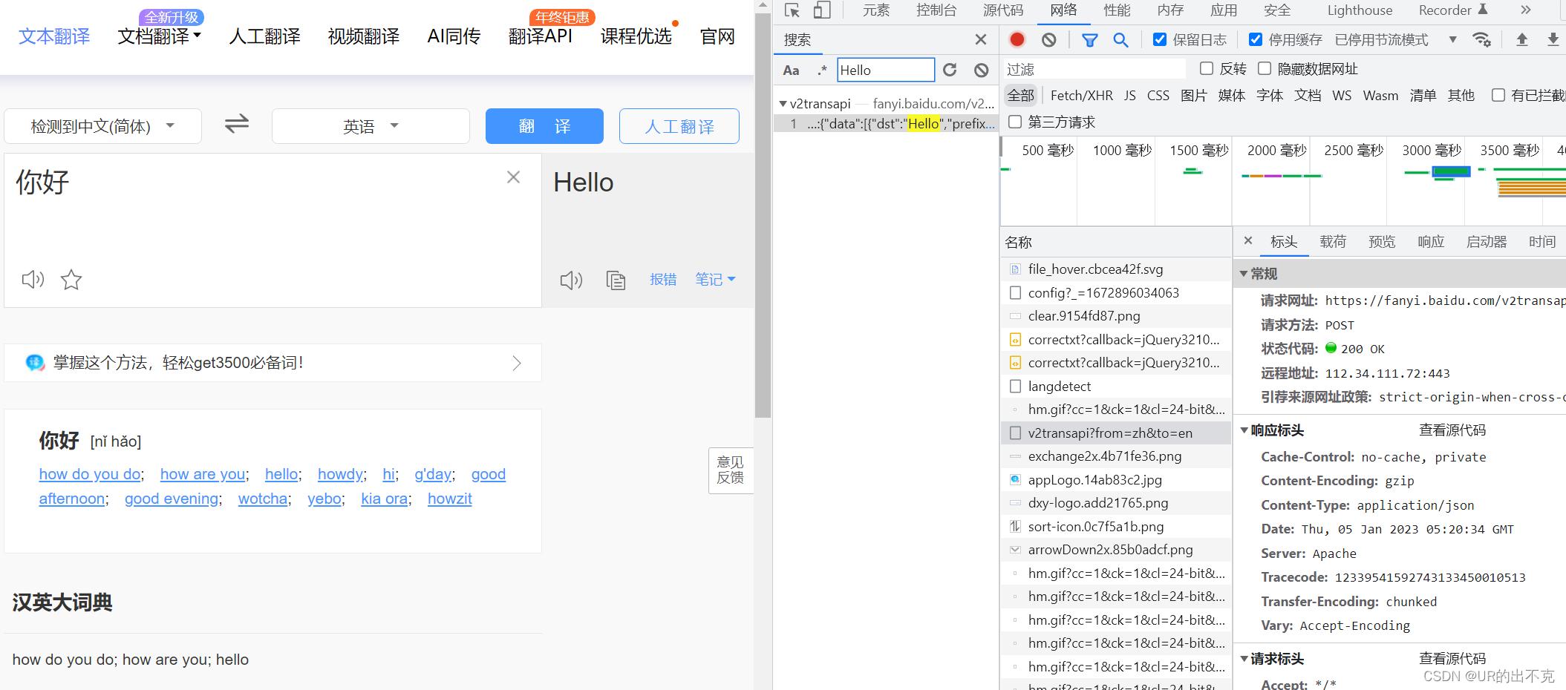Enable 有已拦截 cookie checkbox
This screenshot has height=690, width=1566.
(x=1498, y=95)
